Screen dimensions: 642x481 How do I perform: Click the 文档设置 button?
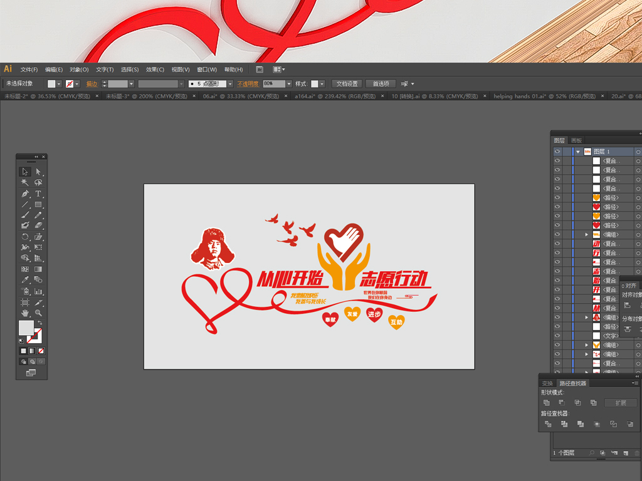[x=347, y=84]
